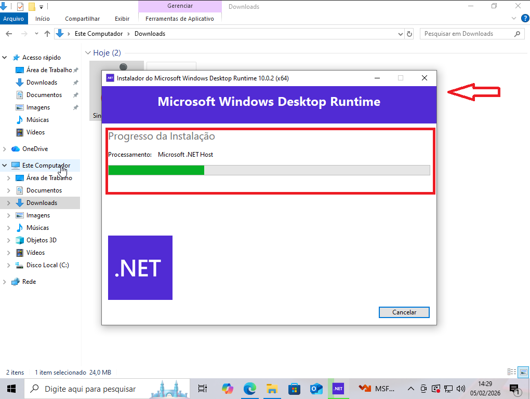
Task: Switch to details list view
Action: tap(511, 372)
